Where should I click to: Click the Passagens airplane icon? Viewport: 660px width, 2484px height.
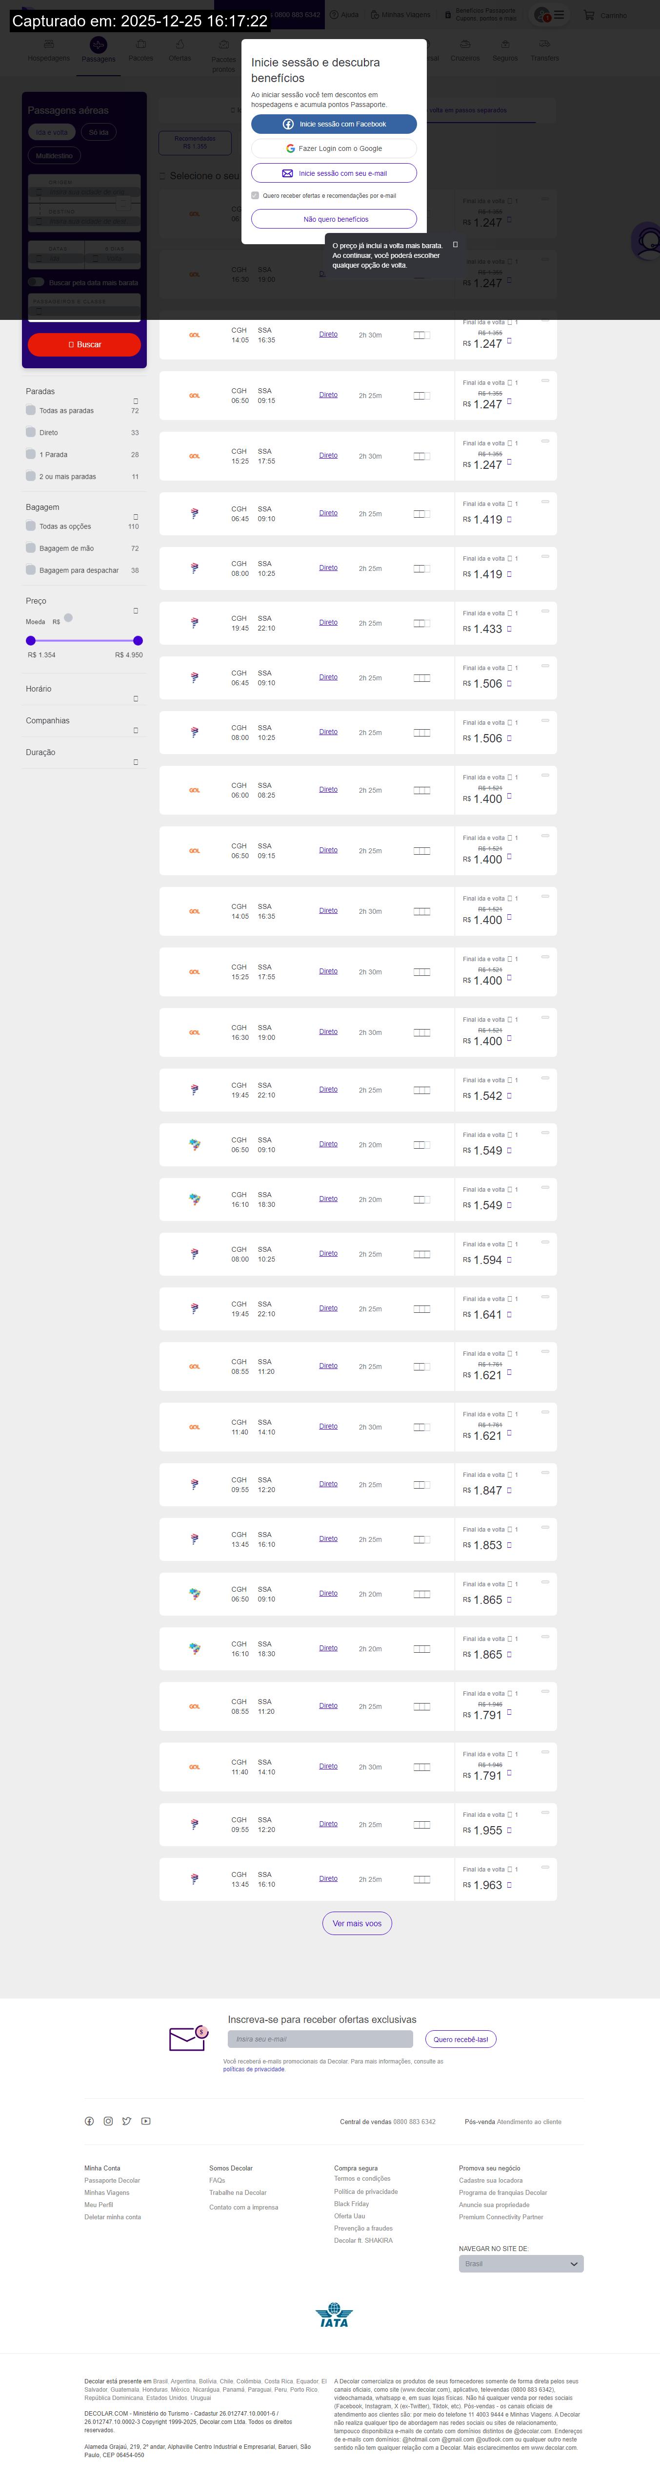pyautogui.click(x=98, y=45)
